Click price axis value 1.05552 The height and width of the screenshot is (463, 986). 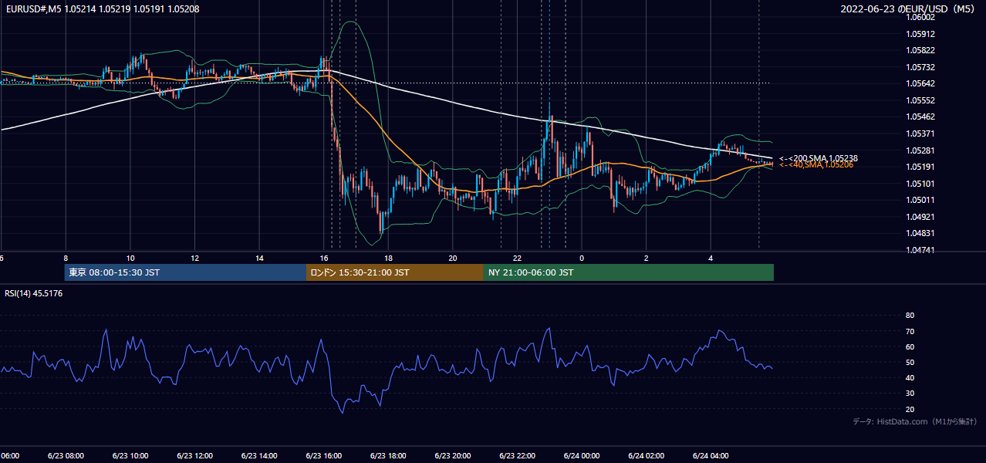pos(920,100)
